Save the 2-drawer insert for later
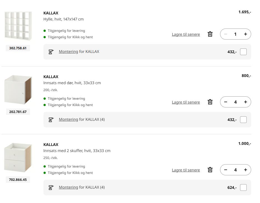The height and width of the screenshot is (203, 260). click(x=186, y=170)
